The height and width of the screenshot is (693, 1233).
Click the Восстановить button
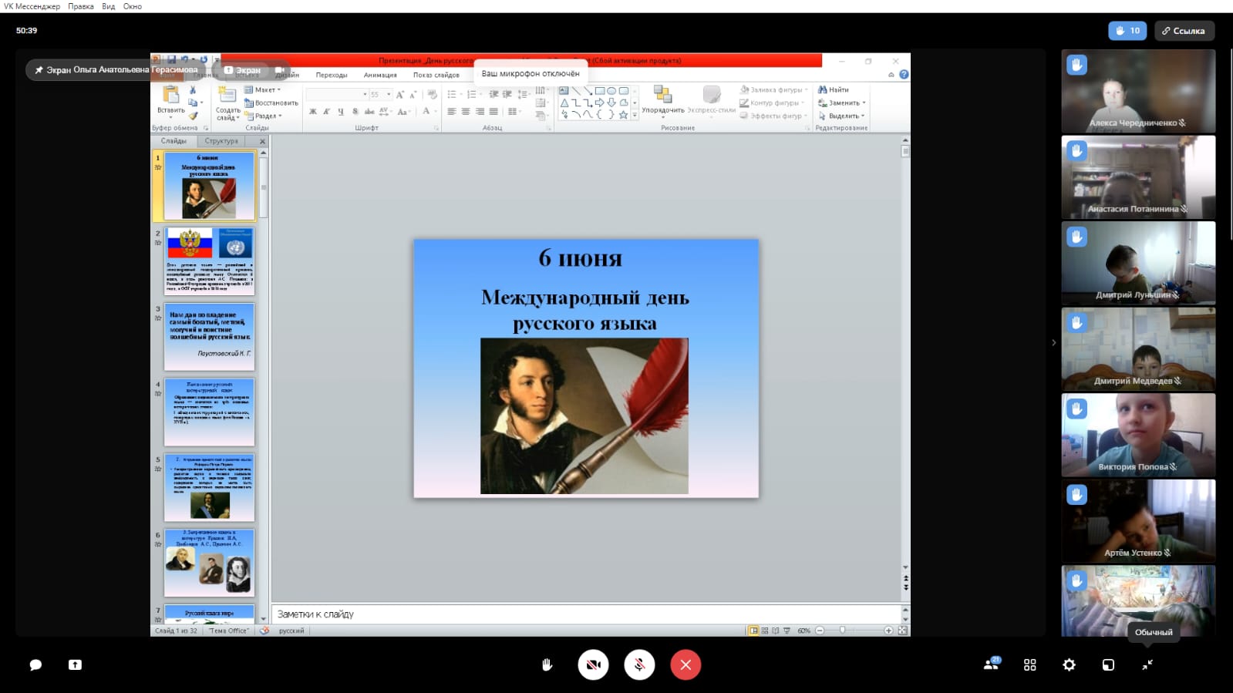tap(271, 103)
